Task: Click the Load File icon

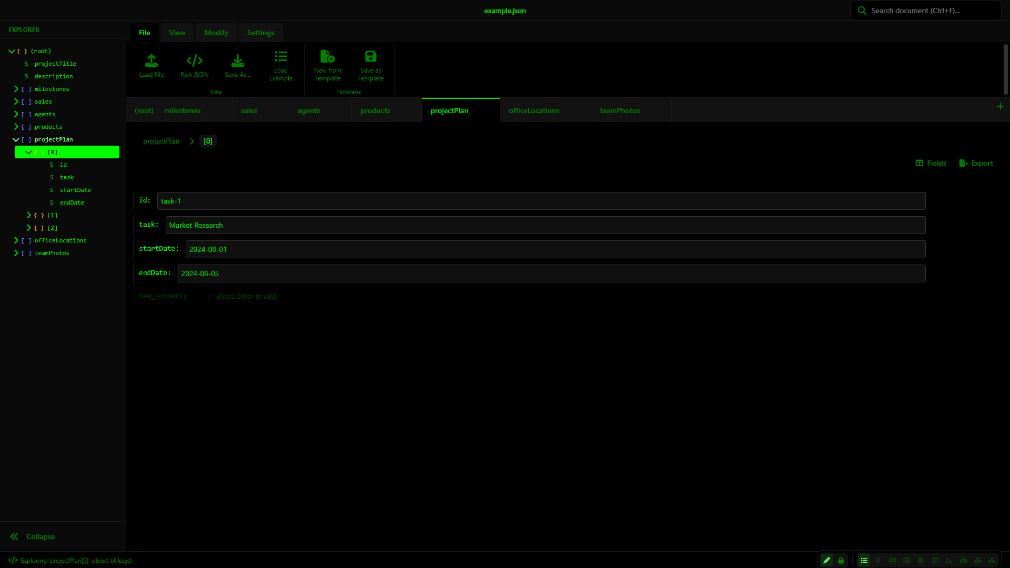Action: (x=151, y=64)
